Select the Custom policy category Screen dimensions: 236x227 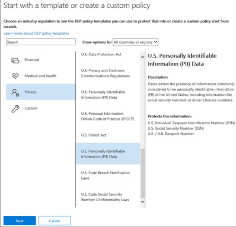tap(41, 108)
